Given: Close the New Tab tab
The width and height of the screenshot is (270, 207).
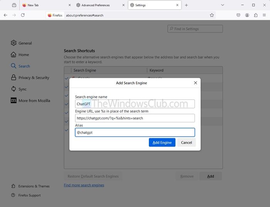Looking at the screenshot, I should tap(69, 5).
